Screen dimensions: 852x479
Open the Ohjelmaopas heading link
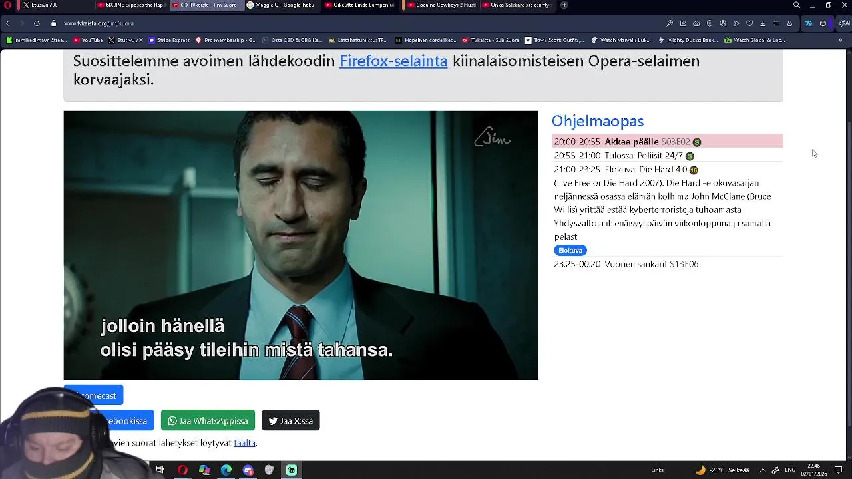pos(598,121)
